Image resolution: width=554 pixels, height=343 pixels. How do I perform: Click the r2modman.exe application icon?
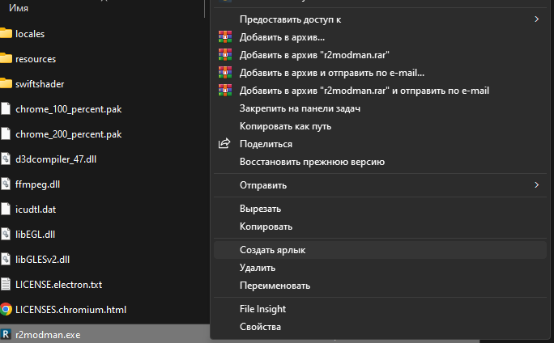(6, 333)
